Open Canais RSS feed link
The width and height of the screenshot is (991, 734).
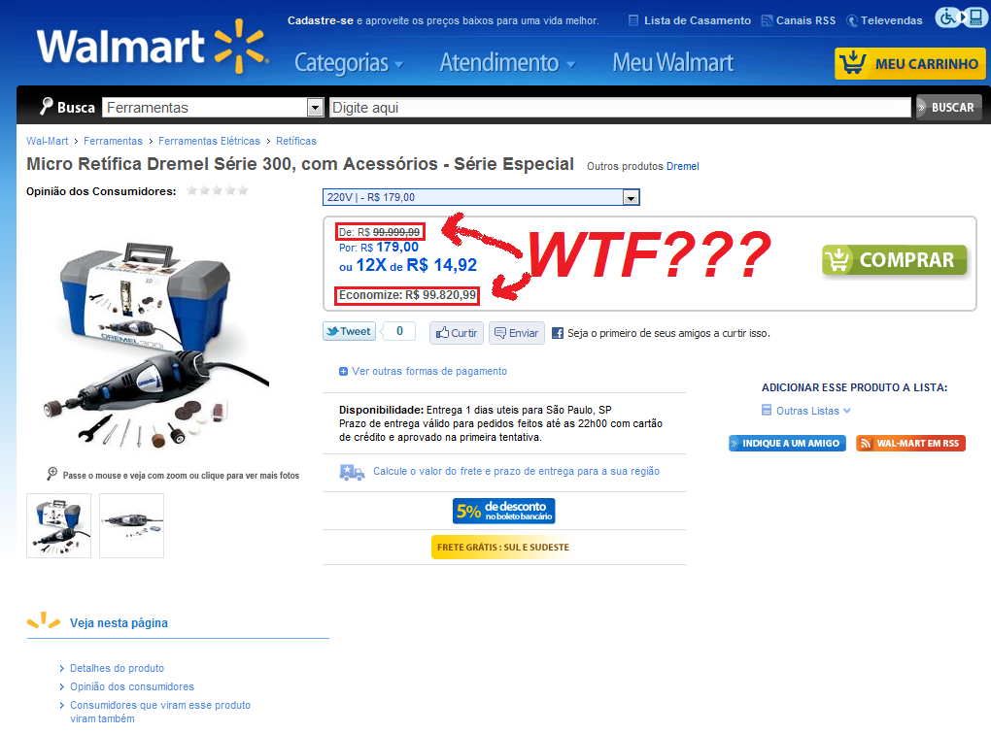(x=799, y=20)
